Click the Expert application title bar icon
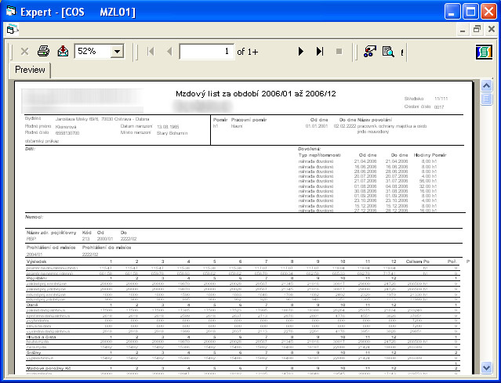The image size is (501, 383). [x=13, y=11]
